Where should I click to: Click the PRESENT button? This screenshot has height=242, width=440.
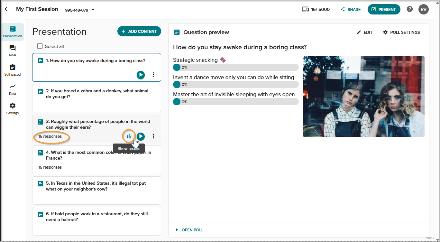[384, 9]
